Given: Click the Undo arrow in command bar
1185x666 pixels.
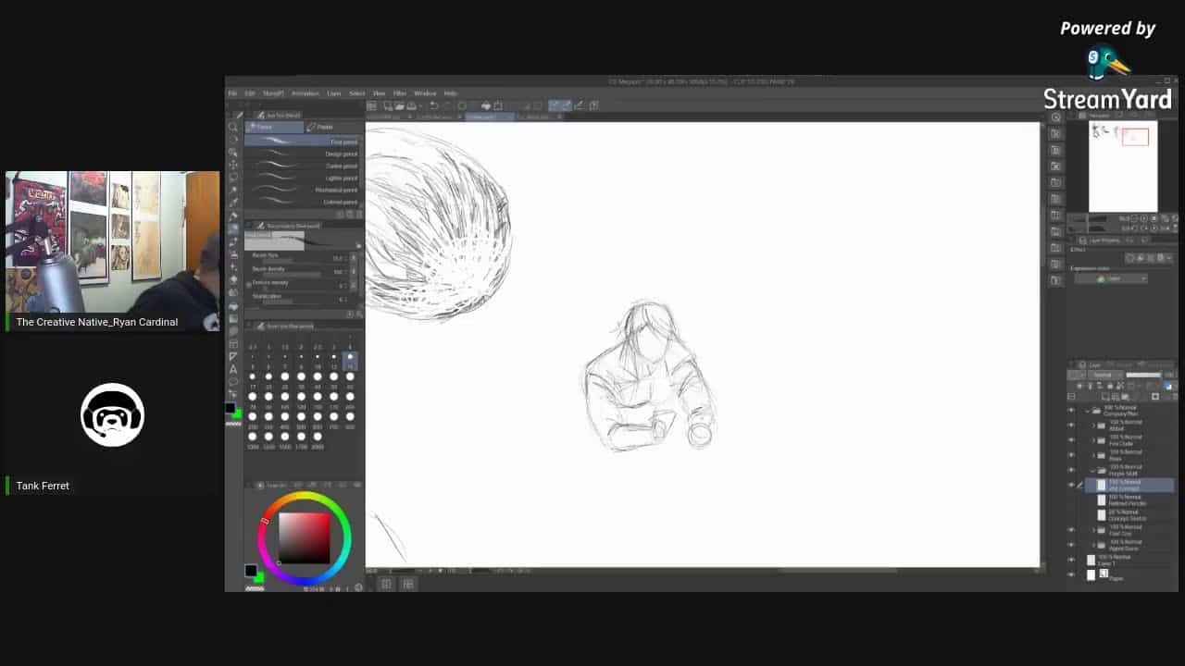Looking at the screenshot, I should [x=433, y=105].
